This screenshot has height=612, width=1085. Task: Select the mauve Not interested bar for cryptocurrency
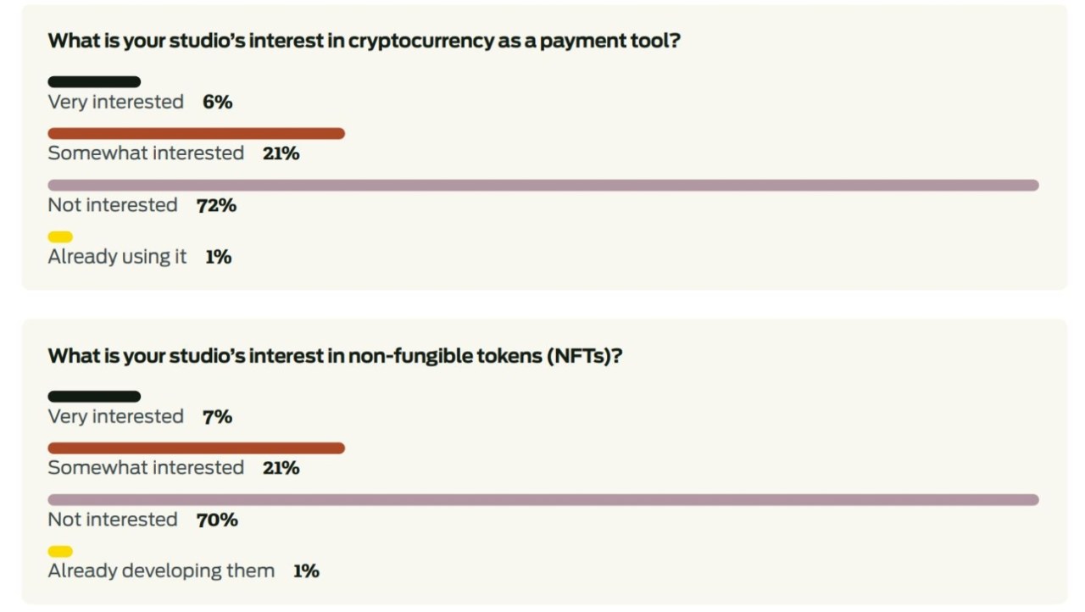click(543, 185)
